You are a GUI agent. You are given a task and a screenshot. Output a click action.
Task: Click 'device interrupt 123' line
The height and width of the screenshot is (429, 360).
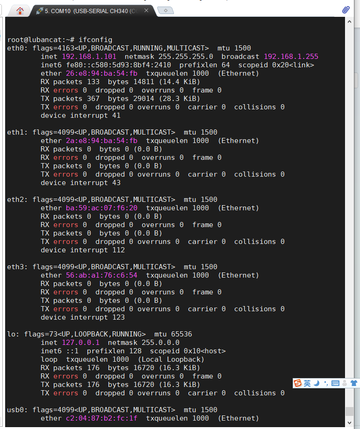point(83,317)
